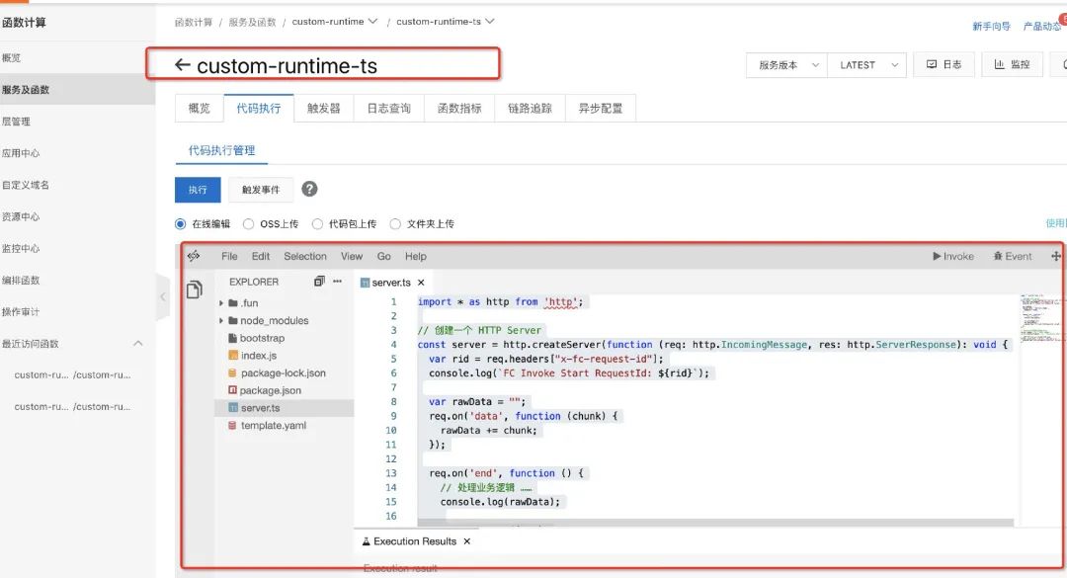Screen dimensions: 1067x578
Task: Click the code editor minimap
Action: tap(1039, 318)
